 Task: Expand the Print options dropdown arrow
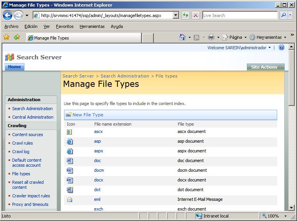218,38
